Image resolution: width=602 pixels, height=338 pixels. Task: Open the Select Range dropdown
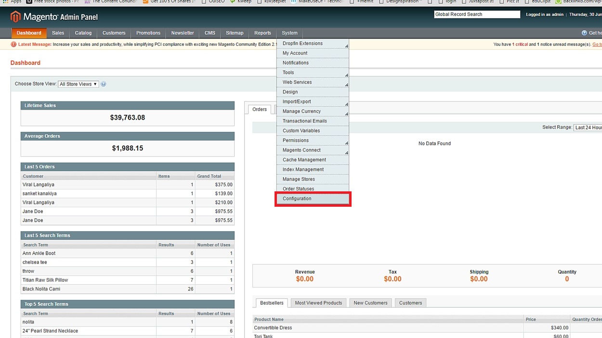588,127
